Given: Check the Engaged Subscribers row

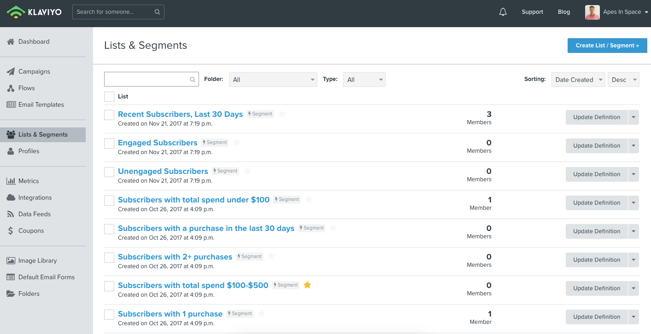Looking at the screenshot, I should [109, 144].
